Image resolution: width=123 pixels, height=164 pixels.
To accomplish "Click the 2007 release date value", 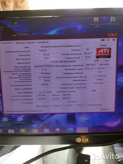I will [46, 58].
